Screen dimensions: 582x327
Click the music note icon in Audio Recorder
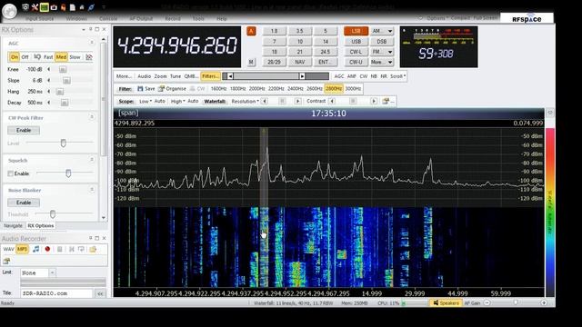(x=35, y=249)
